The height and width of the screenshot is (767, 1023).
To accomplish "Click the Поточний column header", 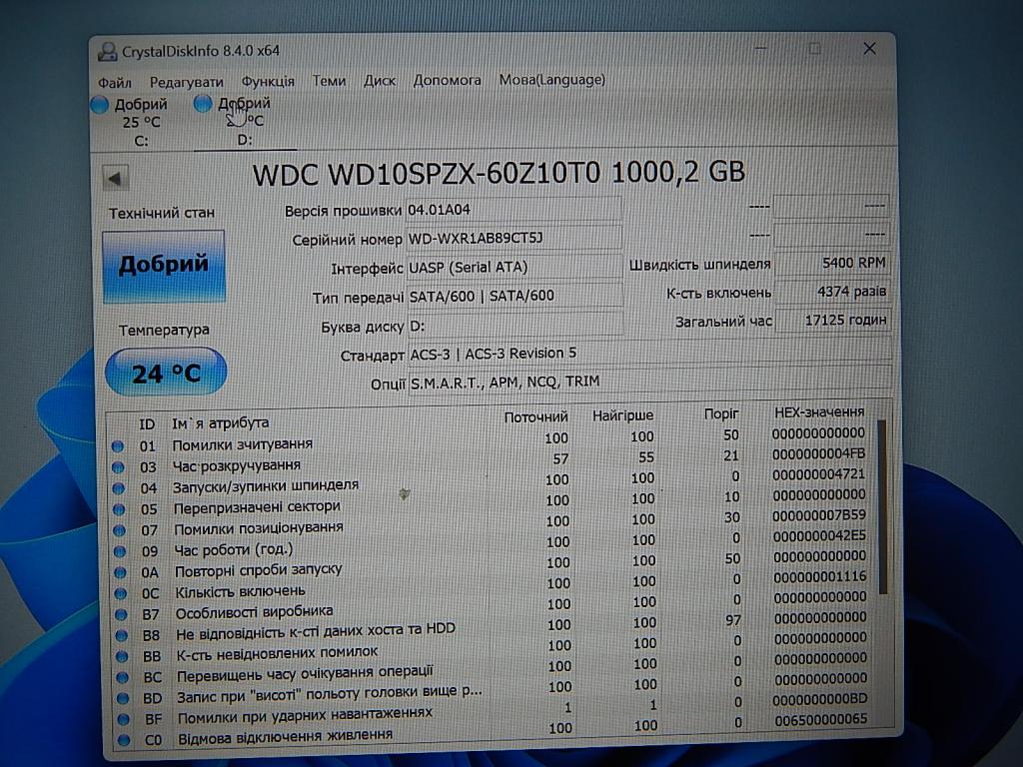I will coord(535,416).
